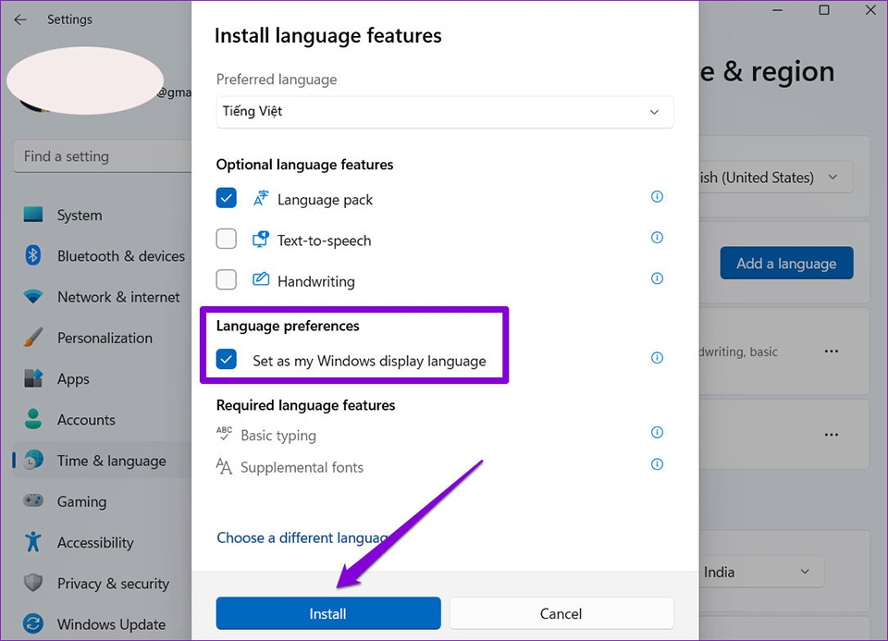The height and width of the screenshot is (641, 888).
Task: Go to Network & internet
Action: tap(118, 297)
